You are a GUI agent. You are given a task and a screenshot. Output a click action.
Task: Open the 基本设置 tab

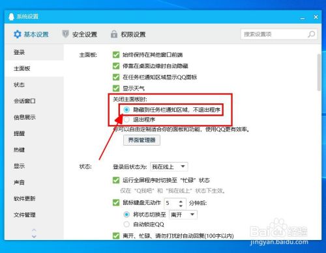pos(31,34)
